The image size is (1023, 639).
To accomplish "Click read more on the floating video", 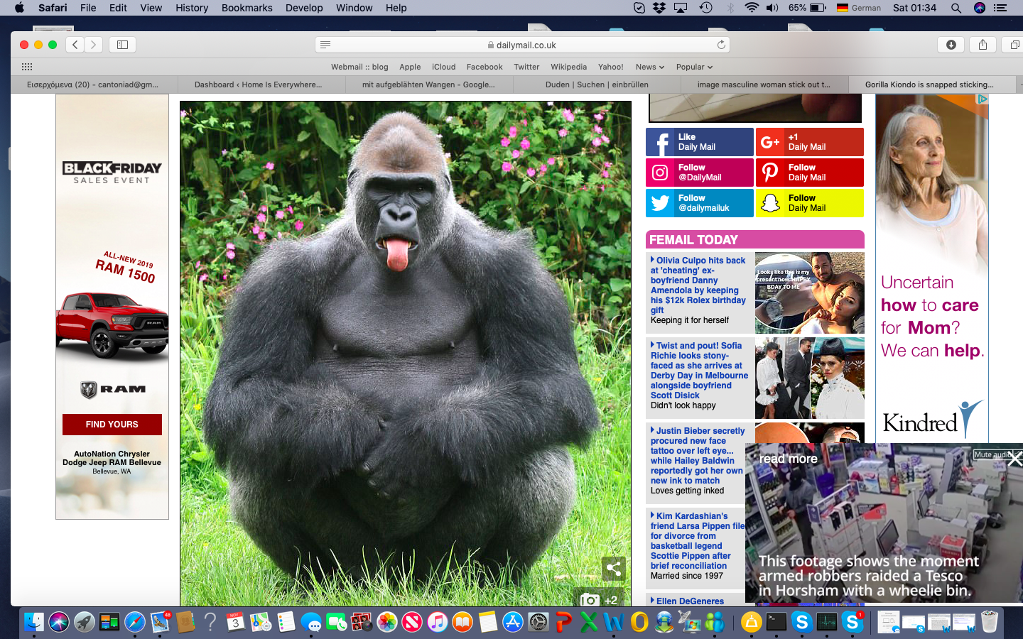I will pos(788,459).
